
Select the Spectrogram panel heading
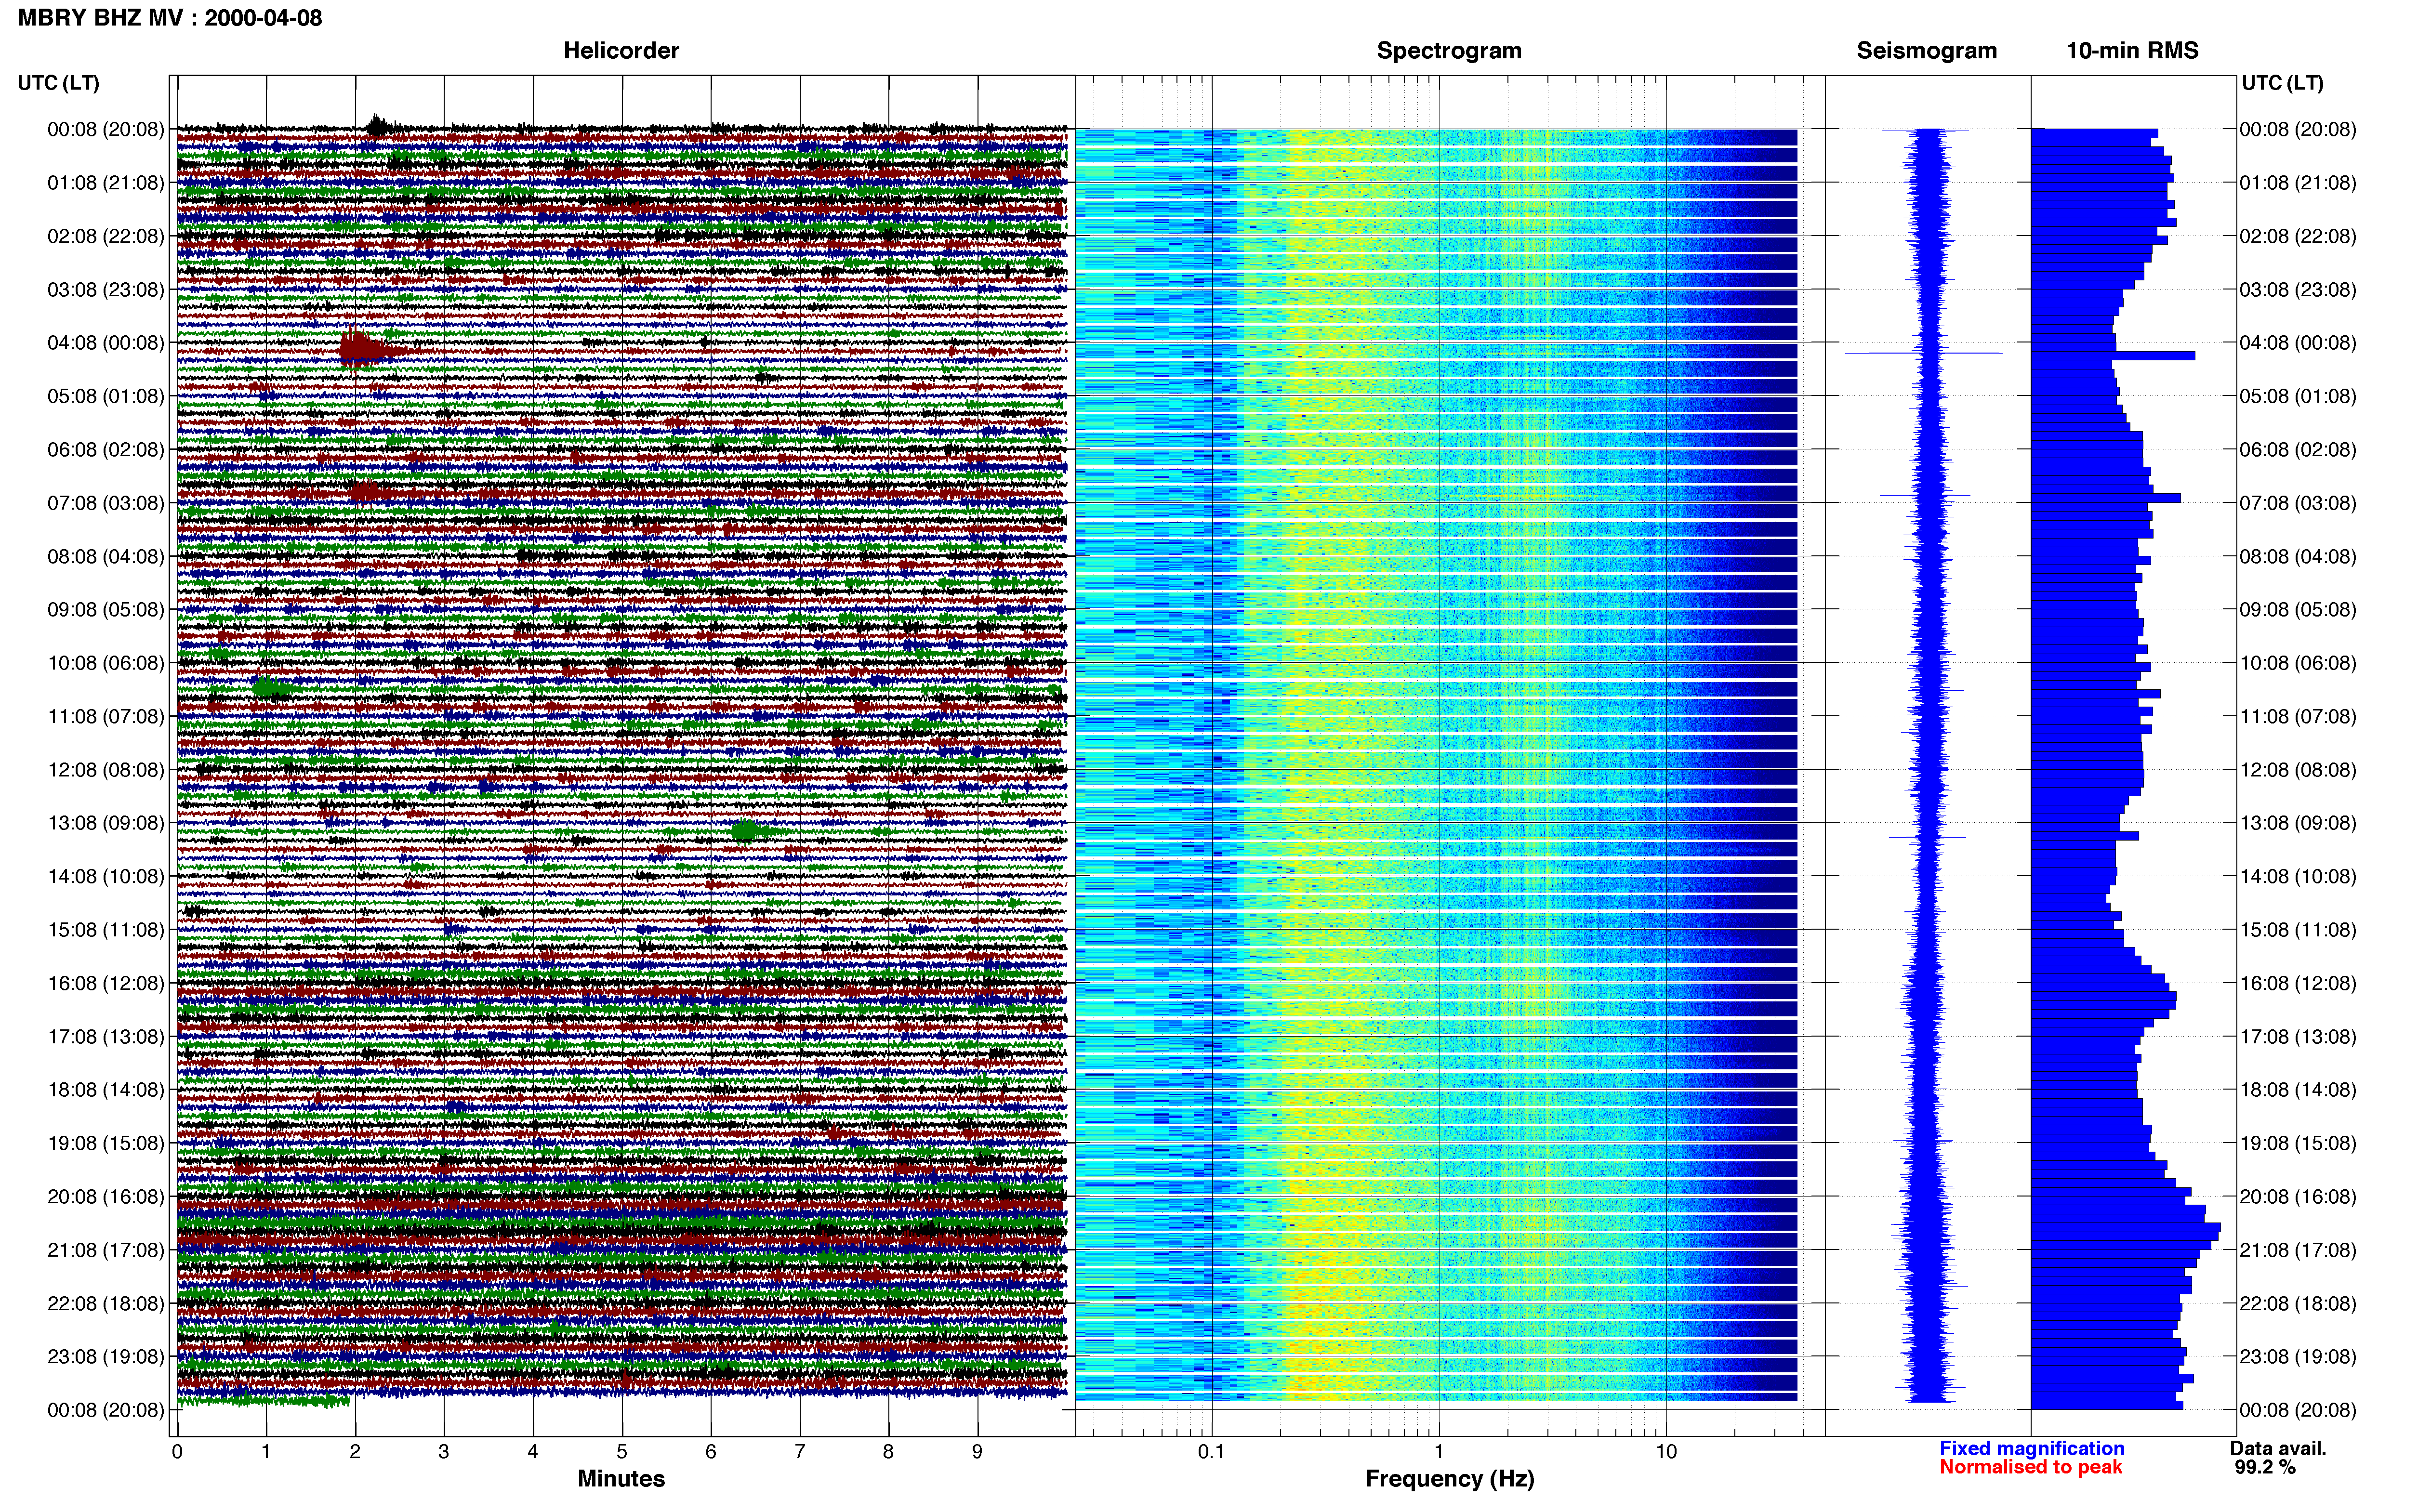[1449, 50]
